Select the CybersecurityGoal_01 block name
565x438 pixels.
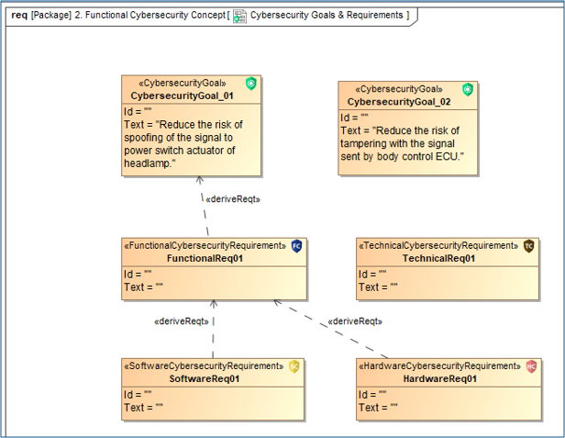click(182, 95)
